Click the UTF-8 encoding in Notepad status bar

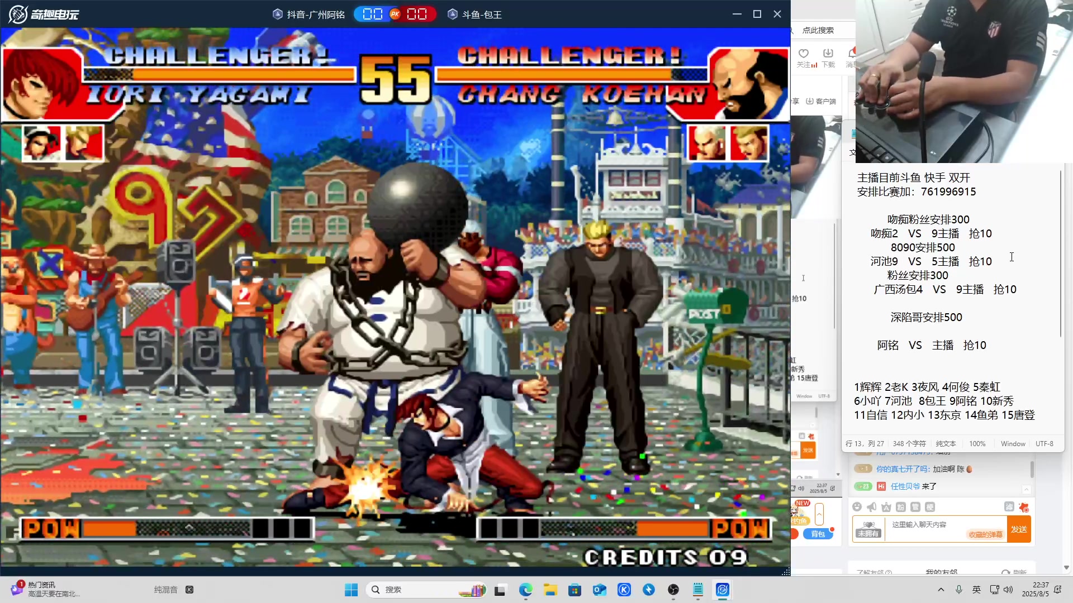(1044, 444)
